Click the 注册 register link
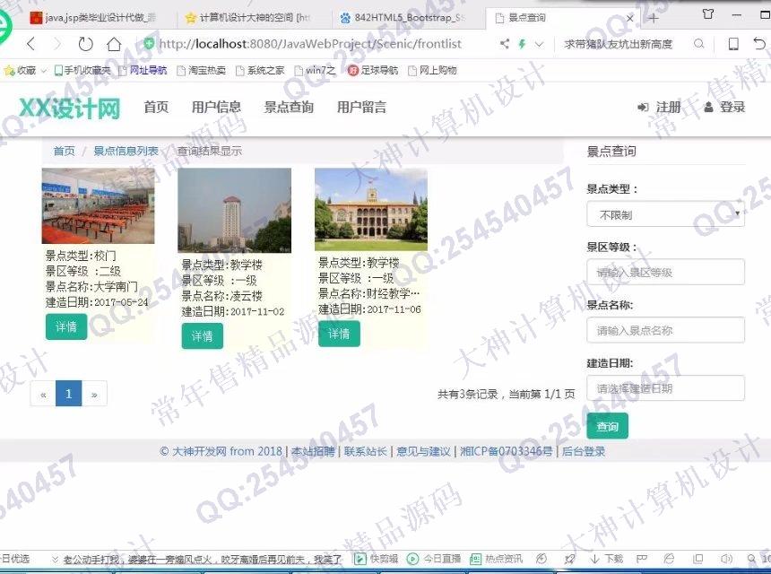 click(659, 108)
